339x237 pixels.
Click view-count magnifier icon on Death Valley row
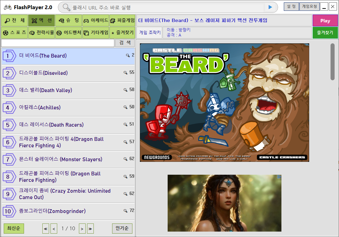125,90
